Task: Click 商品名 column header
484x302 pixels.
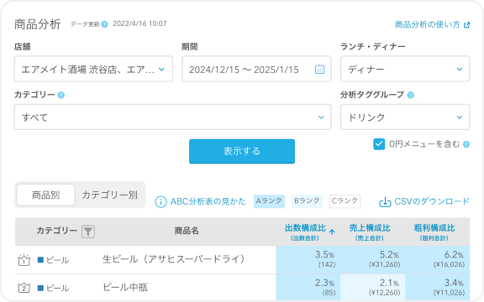Action: pos(187,231)
